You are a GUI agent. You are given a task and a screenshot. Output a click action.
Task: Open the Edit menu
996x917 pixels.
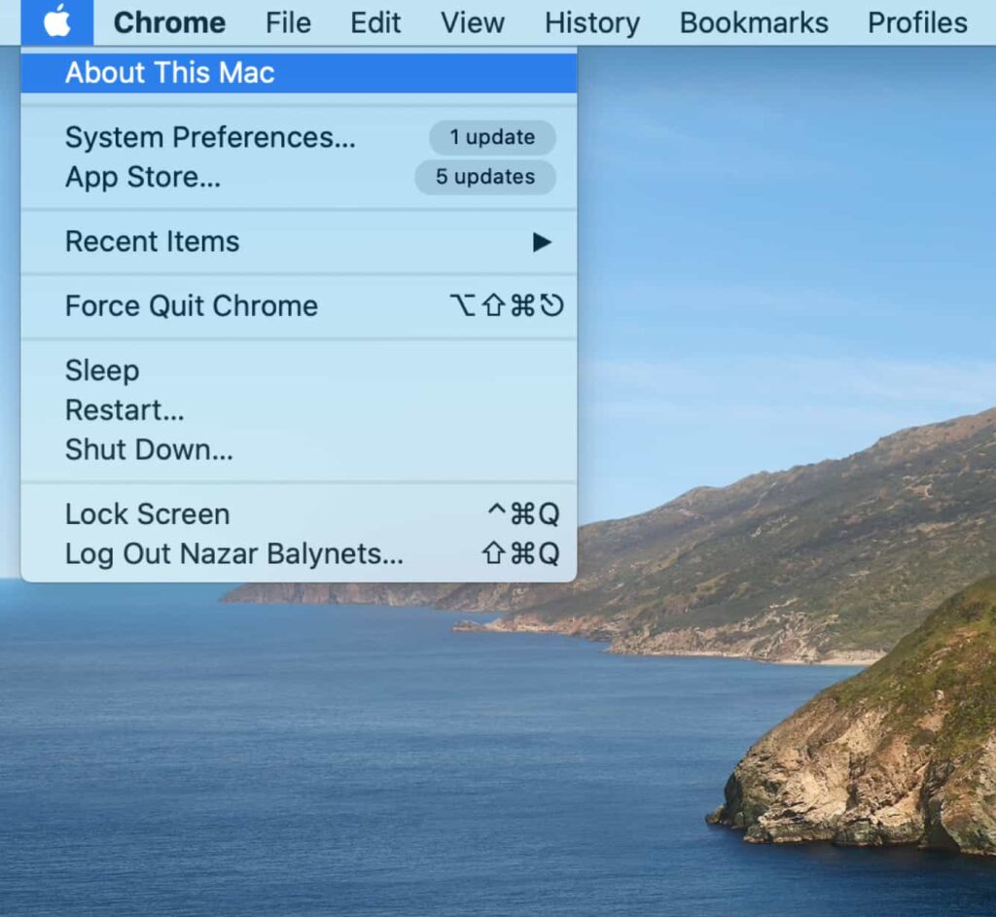(x=375, y=23)
